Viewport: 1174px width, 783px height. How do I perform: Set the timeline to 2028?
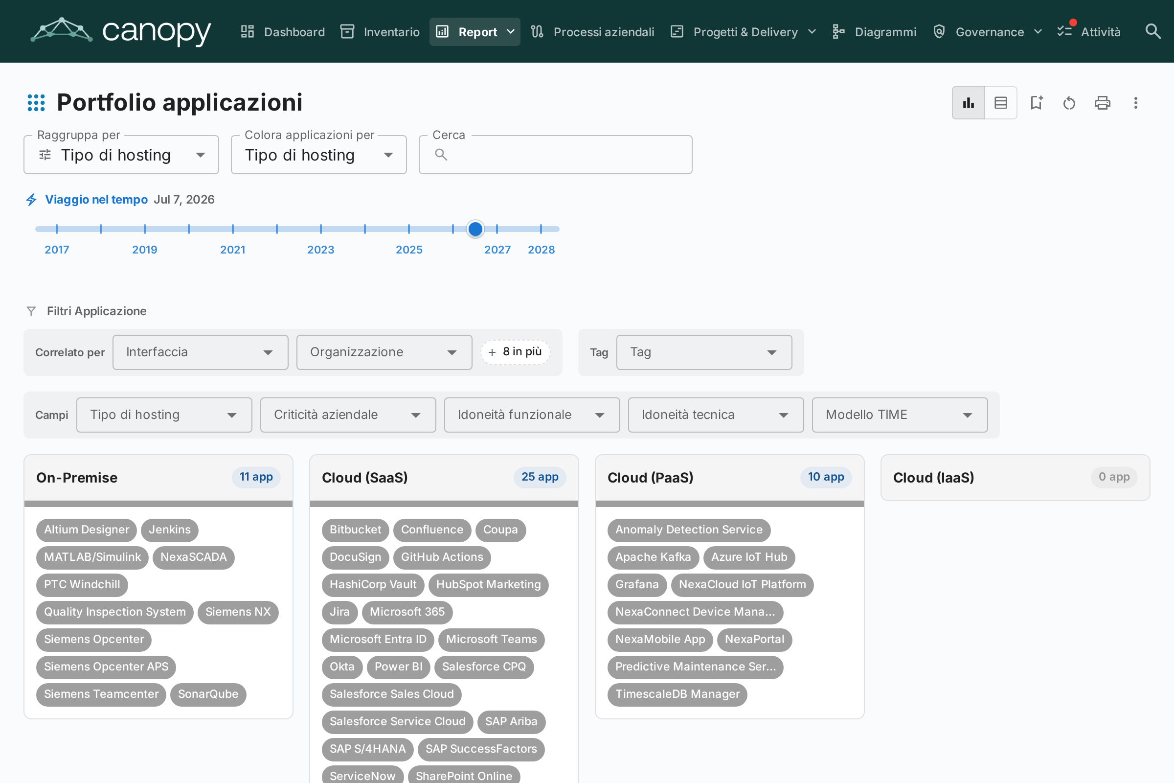[541, 229]
